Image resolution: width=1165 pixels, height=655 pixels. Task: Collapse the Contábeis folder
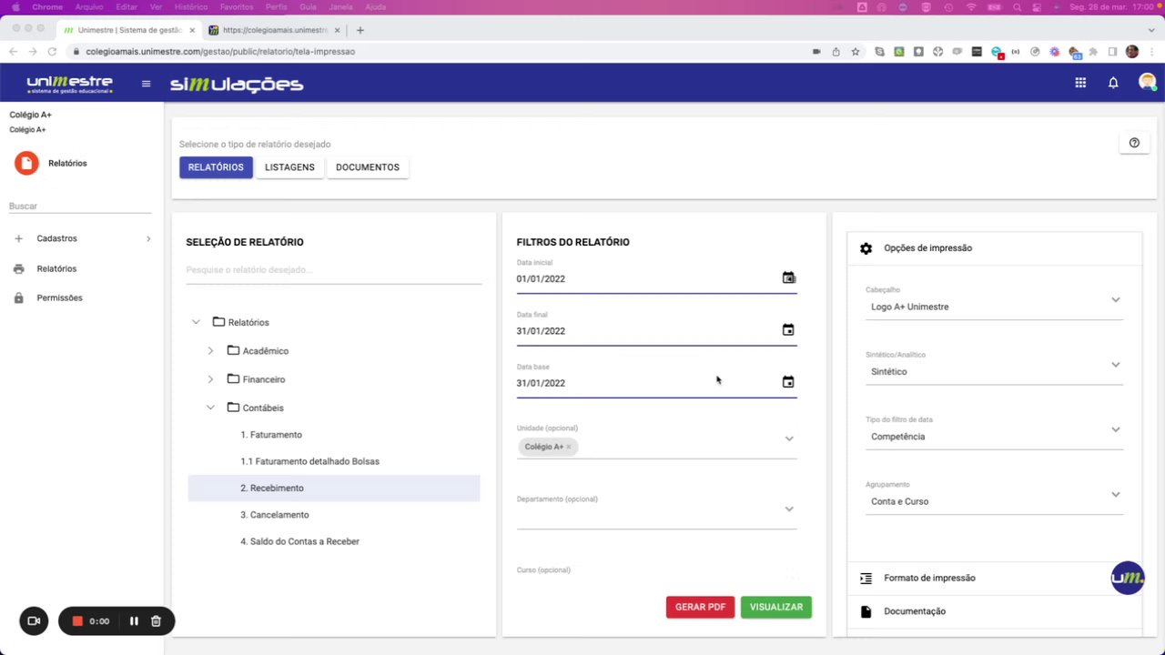210,408
